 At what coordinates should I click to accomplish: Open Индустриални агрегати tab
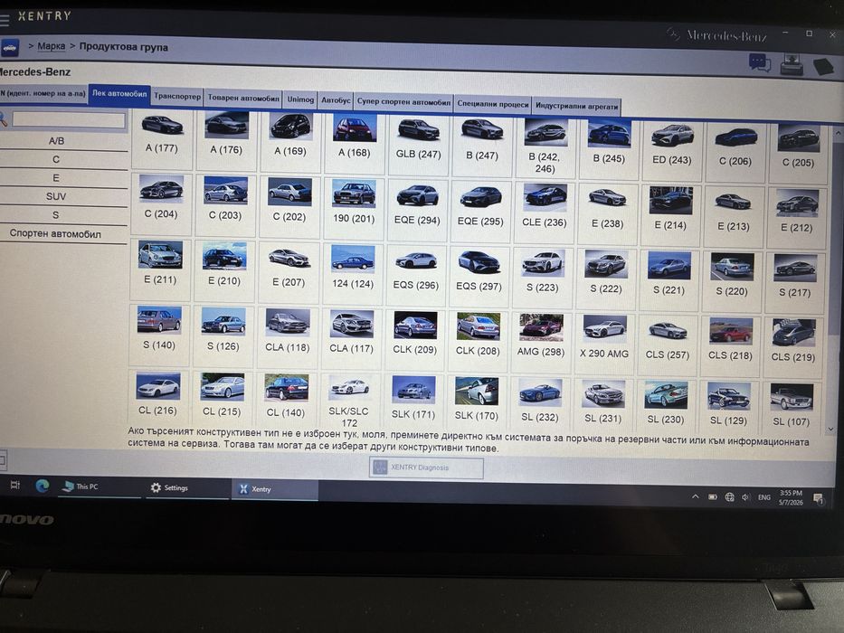(x=576, y=106)
